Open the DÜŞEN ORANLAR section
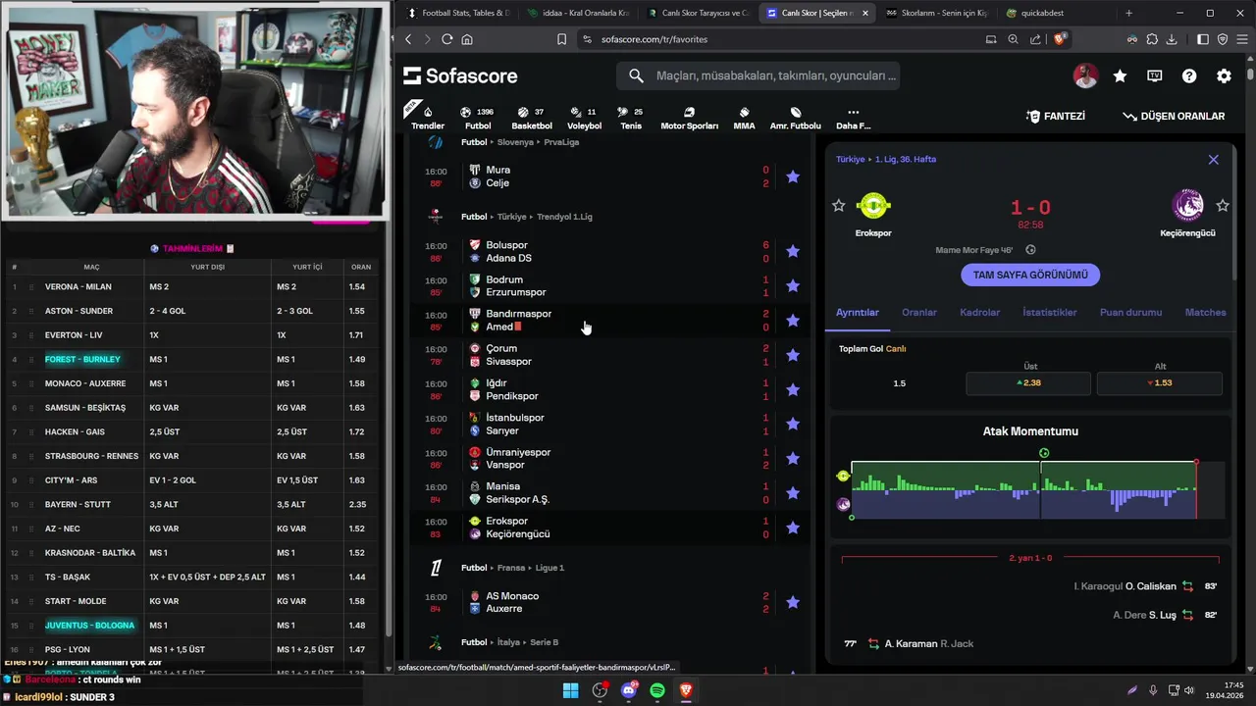Image resolution: width=1256 pixels, height=706 pixels. tap(1175, 116)
